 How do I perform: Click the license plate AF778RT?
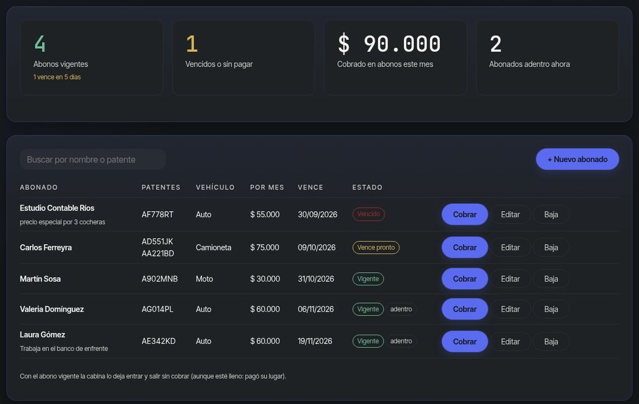[158, 215]
